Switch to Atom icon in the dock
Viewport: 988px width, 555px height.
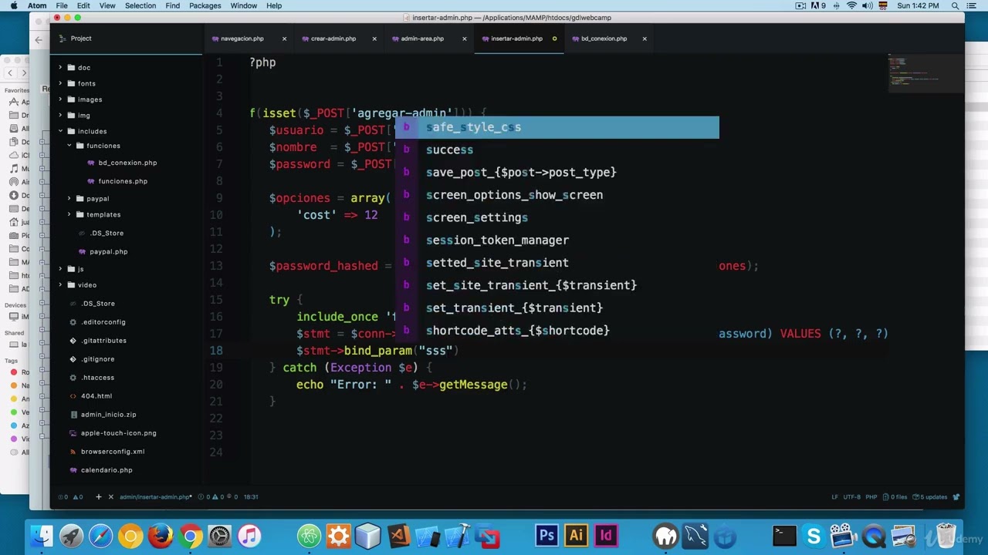[309, 536]
